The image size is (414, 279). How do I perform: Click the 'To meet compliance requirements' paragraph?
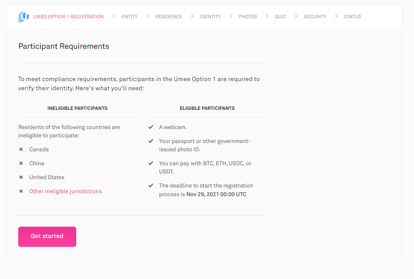139,84
